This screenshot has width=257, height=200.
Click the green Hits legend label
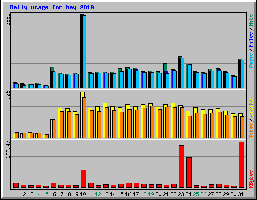[251, 20]
